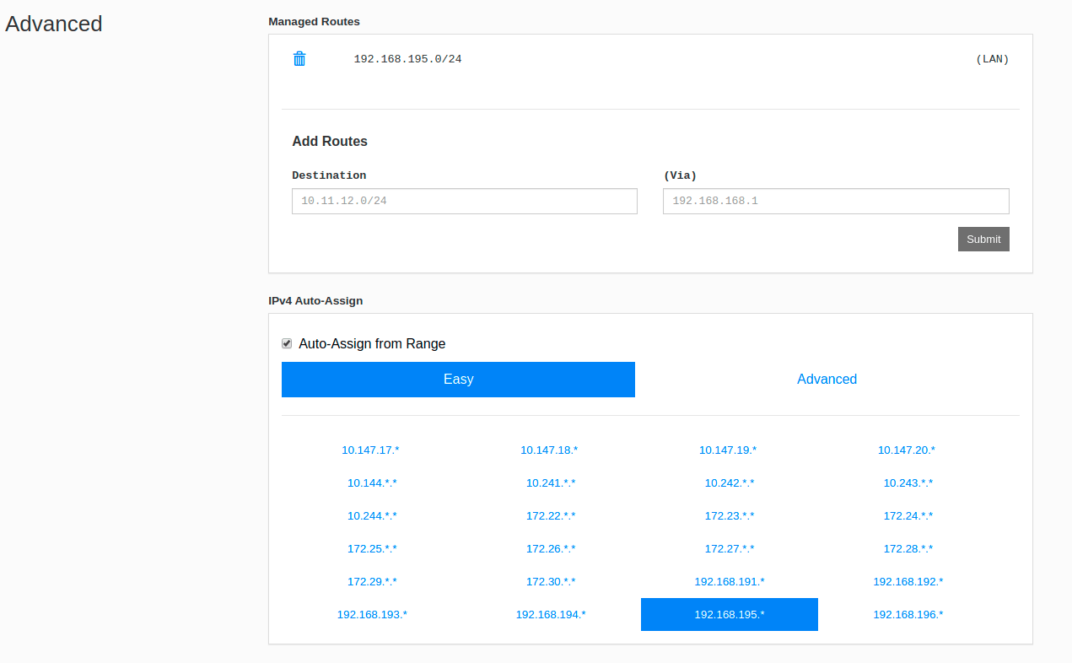Choose the 10.241.*.* range
The width and height of the screenshot is (1072, 663).
click(x=551, y=483)
